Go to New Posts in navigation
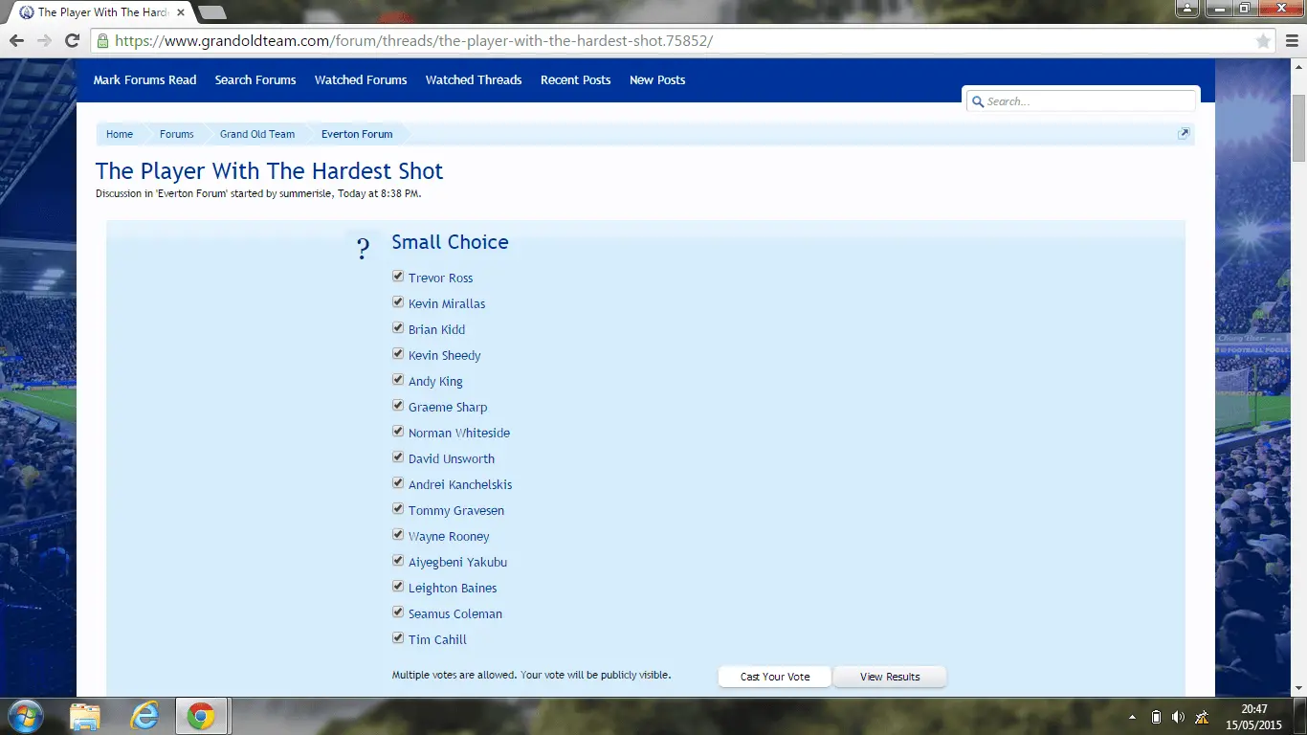1307x735 pixels. [657, 80]
